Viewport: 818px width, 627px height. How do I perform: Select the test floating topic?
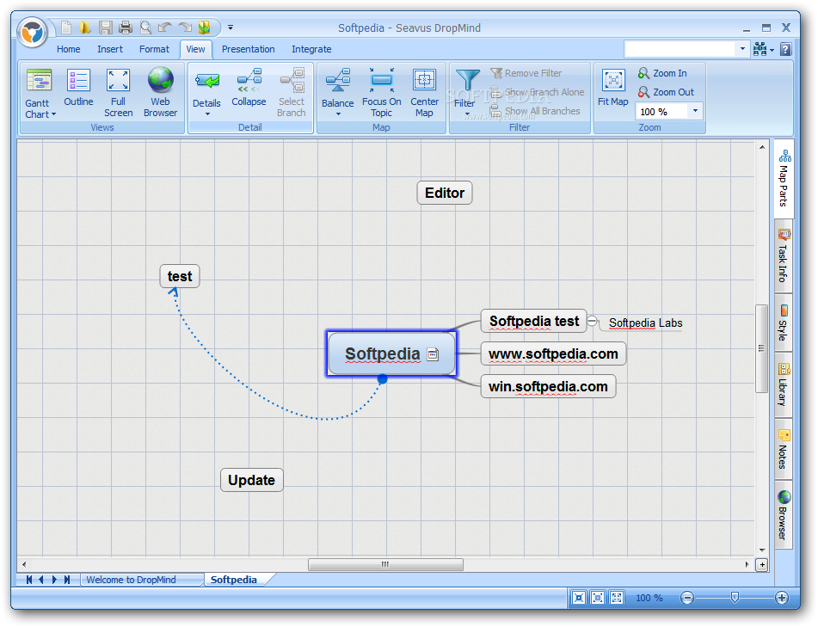(x=180, y=276)
